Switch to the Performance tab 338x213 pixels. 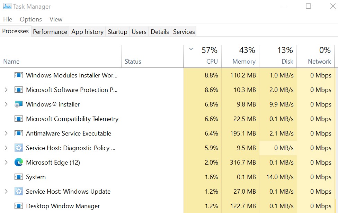coord(50,32)
